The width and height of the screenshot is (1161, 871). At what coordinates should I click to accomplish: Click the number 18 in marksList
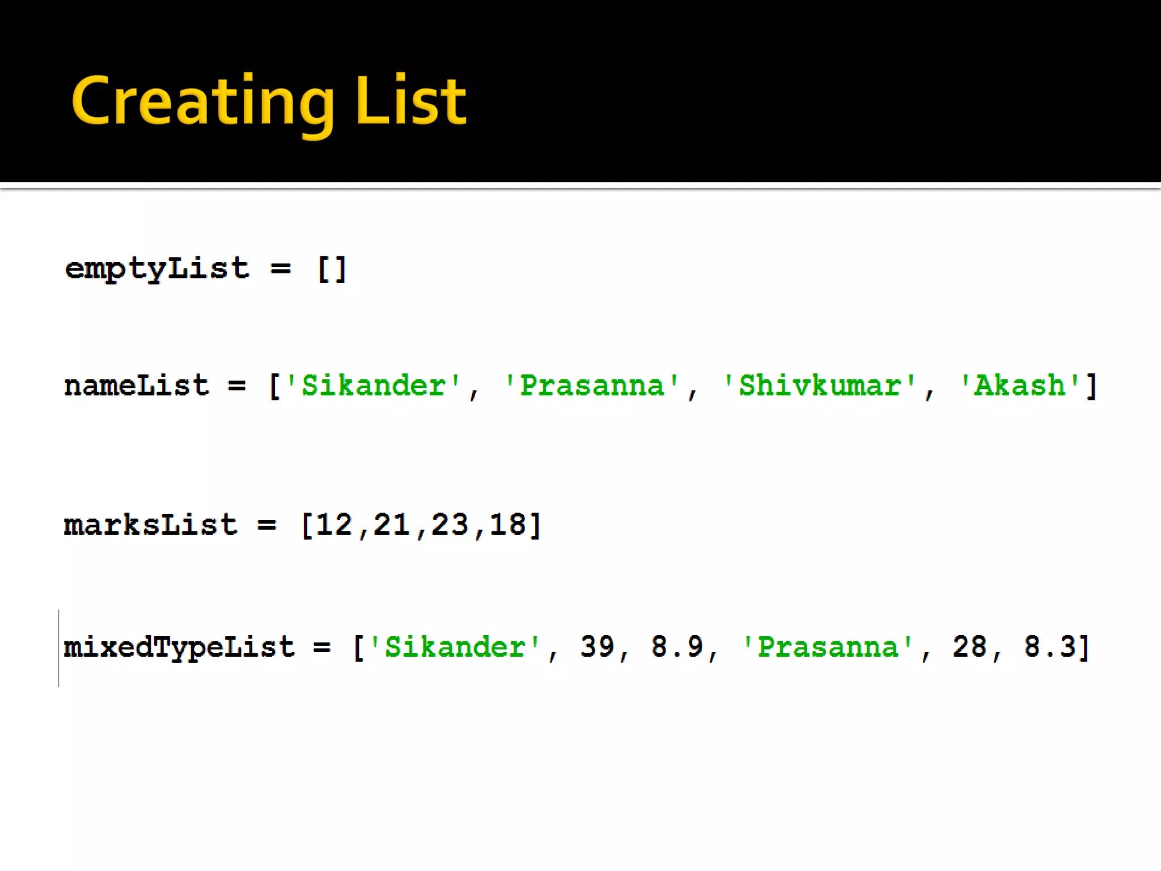[507, 525]
